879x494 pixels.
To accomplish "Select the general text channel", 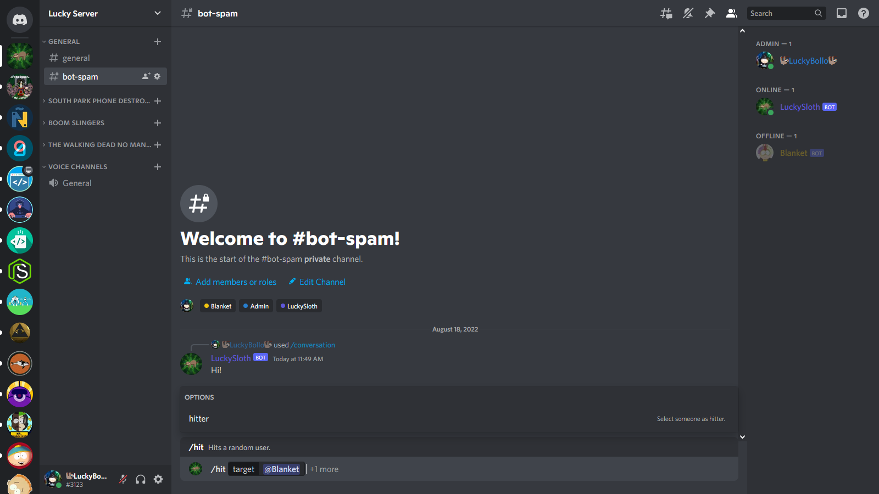I will click(x=105, y=58).
